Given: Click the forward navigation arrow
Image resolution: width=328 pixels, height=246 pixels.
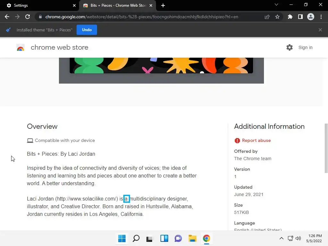Looking at the screenshot, I should (x=17, y=17).
